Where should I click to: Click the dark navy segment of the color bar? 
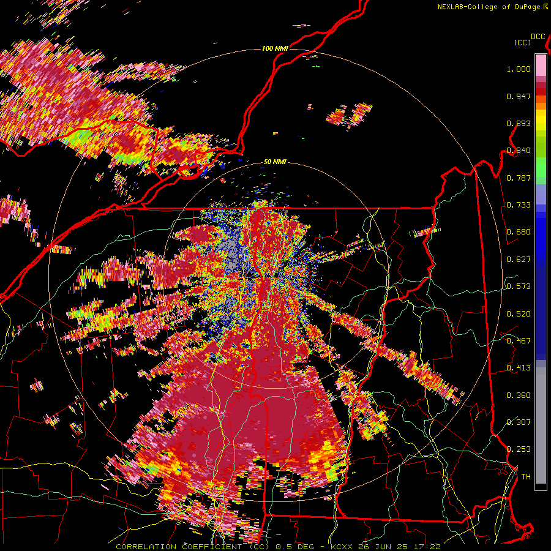[541, 313]
